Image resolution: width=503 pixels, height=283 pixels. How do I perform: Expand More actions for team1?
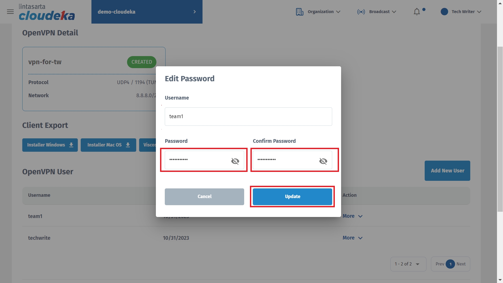point(352,216)
